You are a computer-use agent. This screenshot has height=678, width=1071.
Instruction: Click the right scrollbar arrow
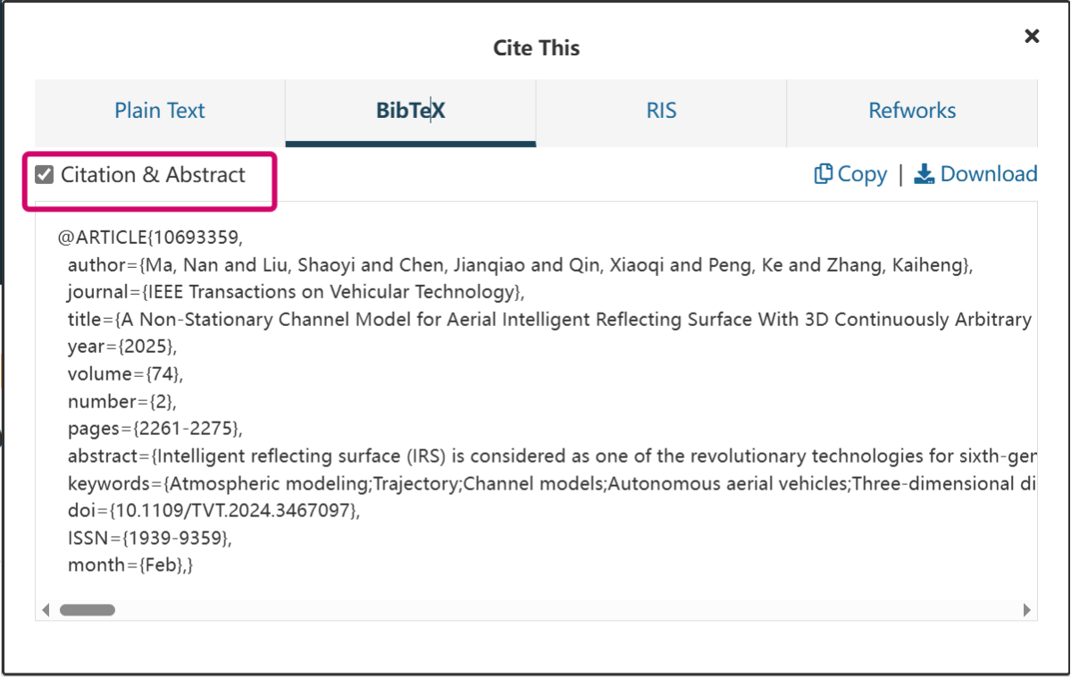point(1028,609)
